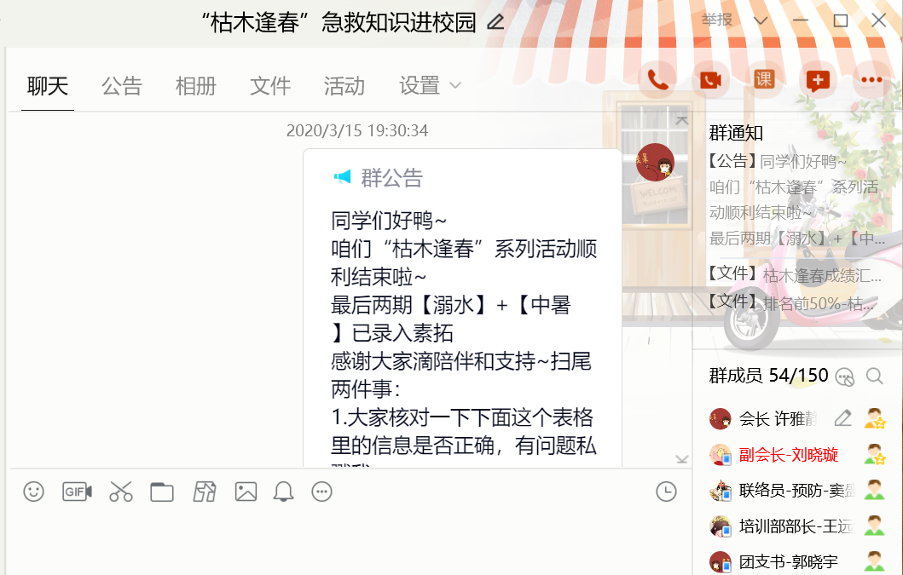Collapse the announcement using top arrow
903x575 pixels.
pyautogui.click(x=681, y=122)
